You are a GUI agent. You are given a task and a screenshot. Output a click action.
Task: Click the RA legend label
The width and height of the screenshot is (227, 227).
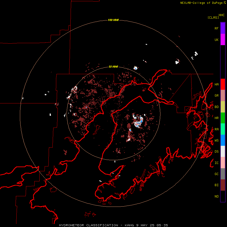click(216, 129)
